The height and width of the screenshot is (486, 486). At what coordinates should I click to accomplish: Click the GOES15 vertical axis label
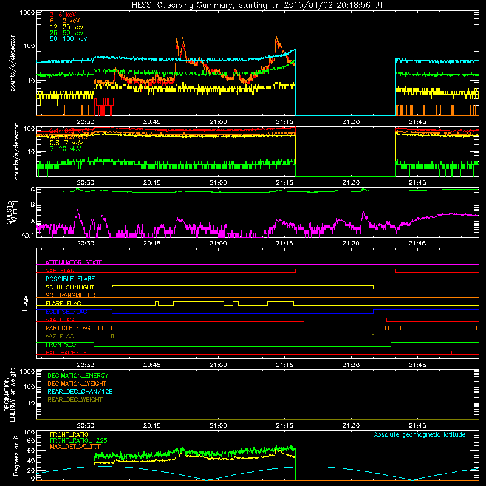12,212
